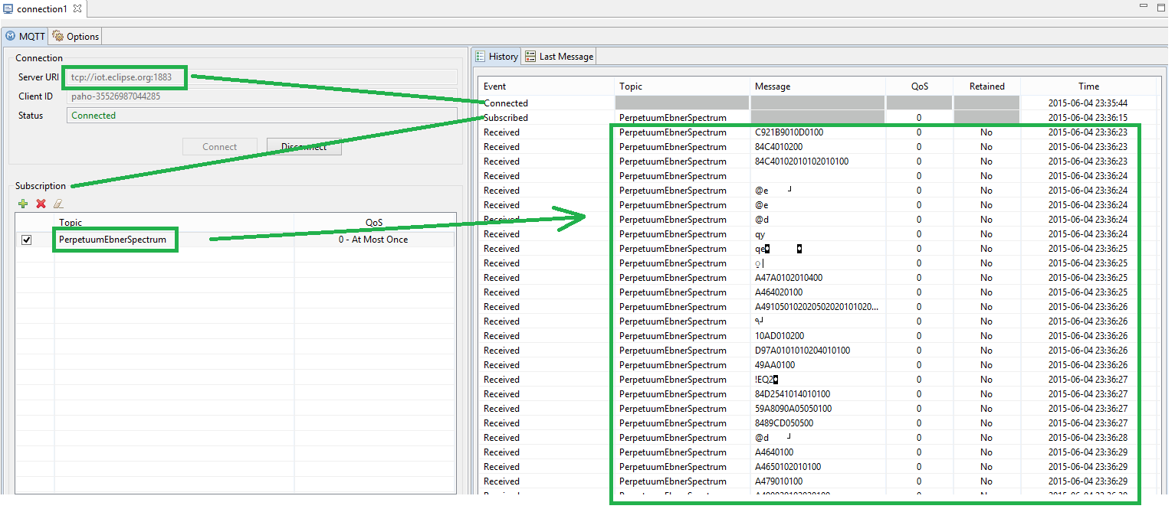Select the received message C921B9010D0100 row

click(x=789, y=132)
